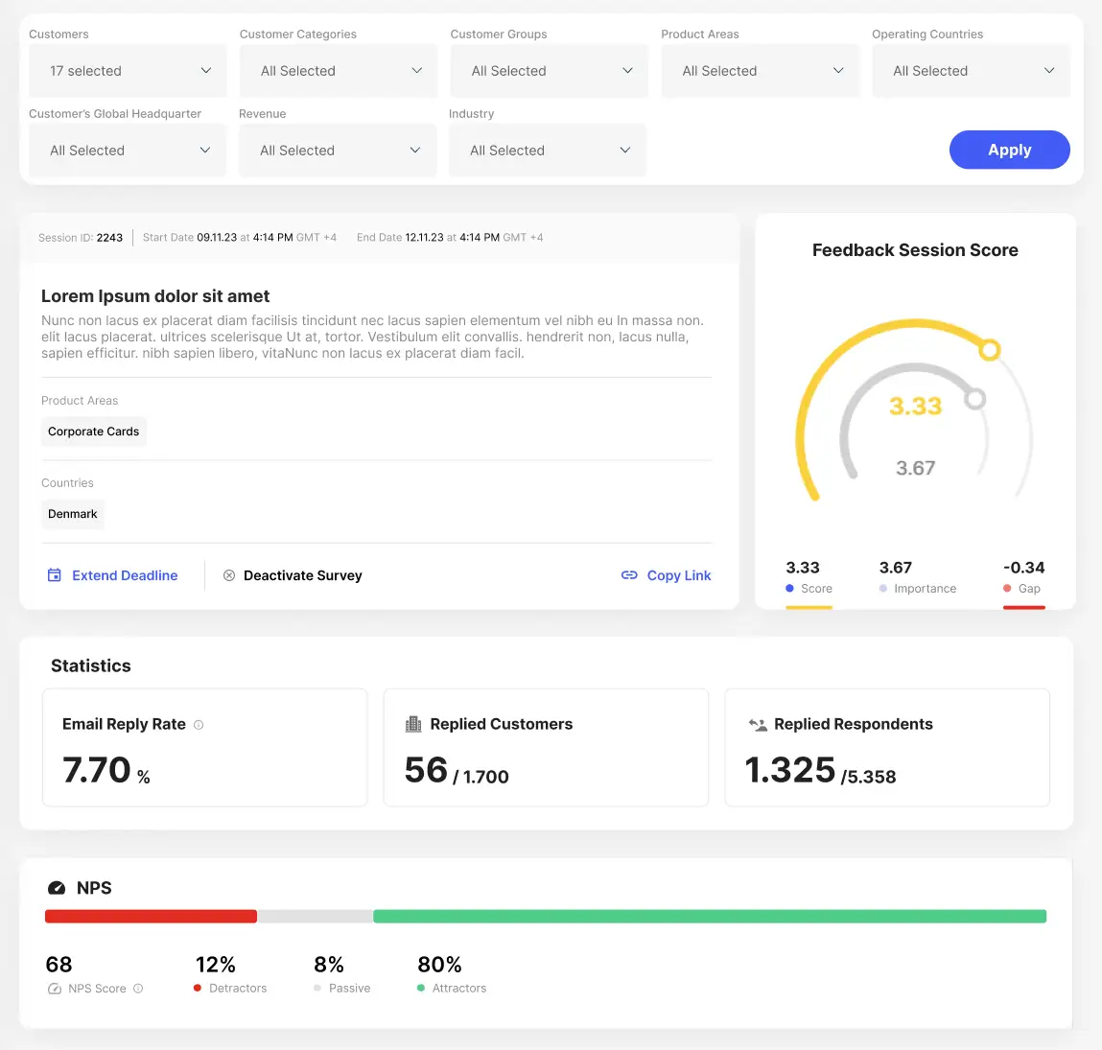
Task: Click the blue Score legend dot
Action: tap(790, 588)
